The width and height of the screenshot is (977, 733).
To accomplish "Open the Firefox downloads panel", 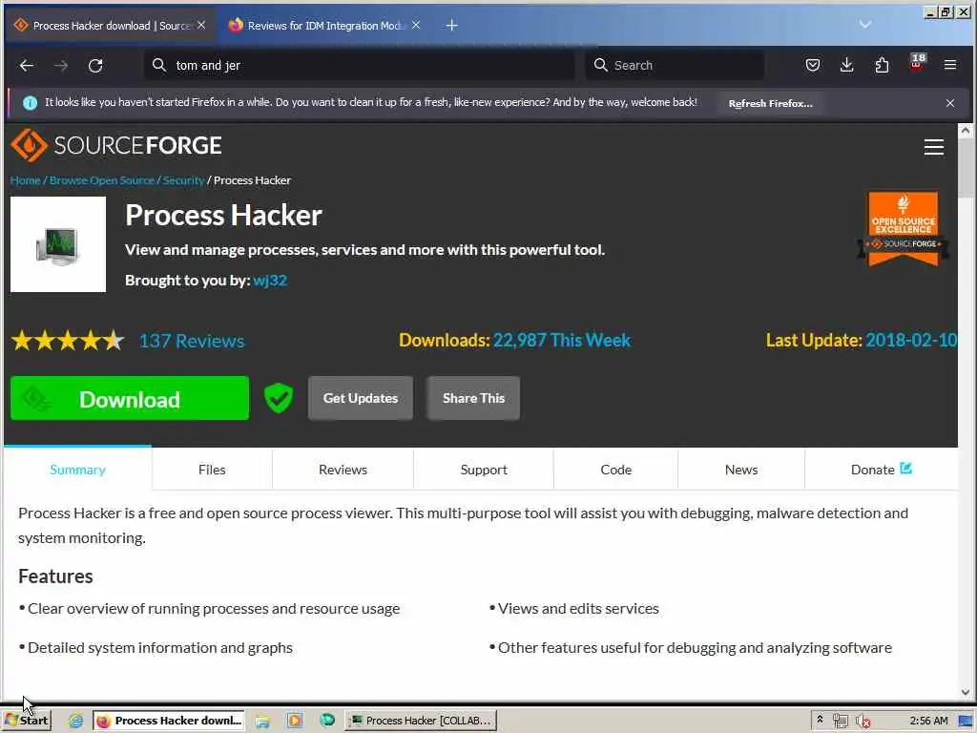I will click(847, 65).
